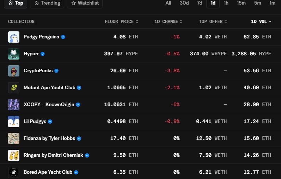Click the Hypurr collection icon

click(14, 54)
